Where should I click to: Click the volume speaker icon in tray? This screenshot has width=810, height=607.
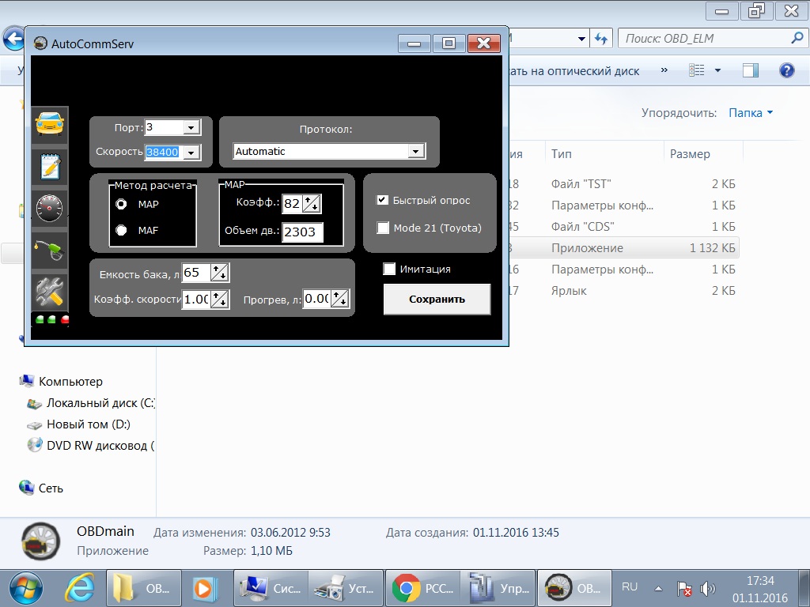coord(707,589)
